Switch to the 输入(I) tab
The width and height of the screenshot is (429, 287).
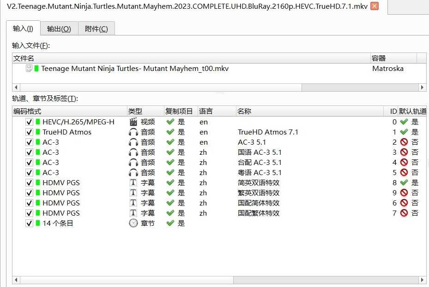[x=23, y=29]
